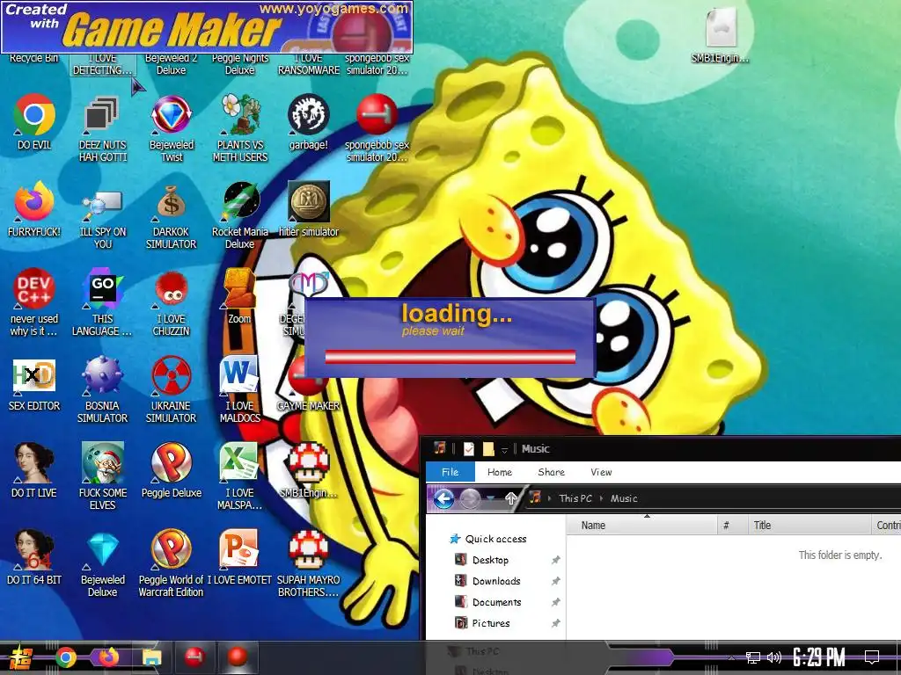This screenshot has width=901, height=675.
Task: Select Quick access in the navigation pane
Action: click(x=495, y=539)
